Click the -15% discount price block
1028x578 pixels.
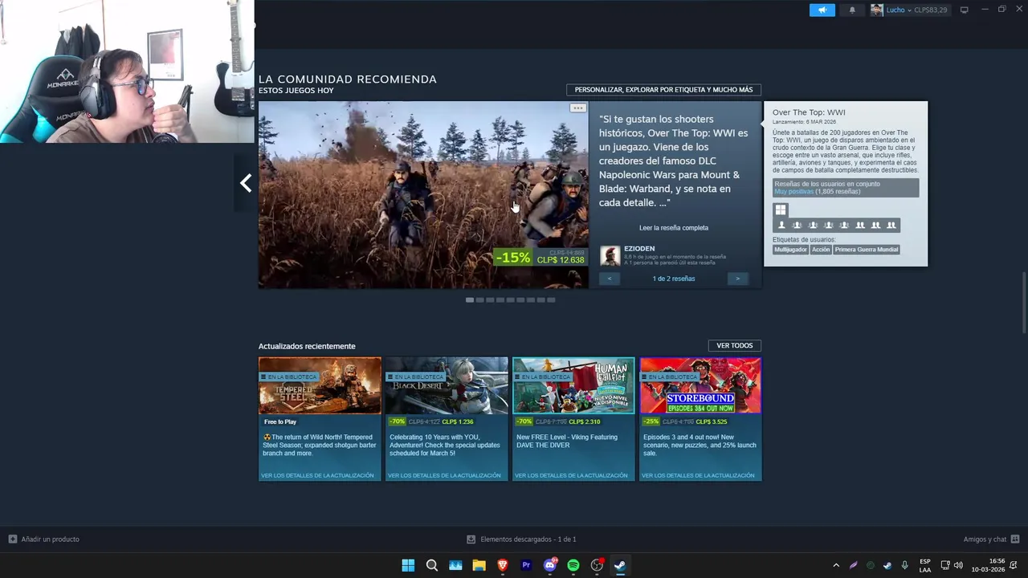[x=540, y=257]
